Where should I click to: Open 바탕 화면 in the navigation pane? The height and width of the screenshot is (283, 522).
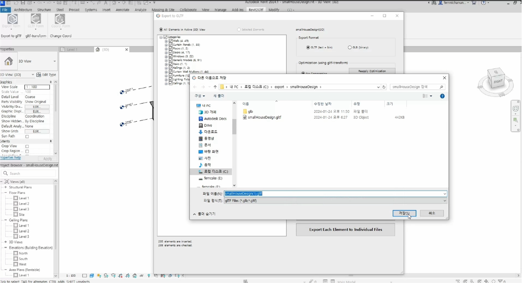click(x=211, y=151)
